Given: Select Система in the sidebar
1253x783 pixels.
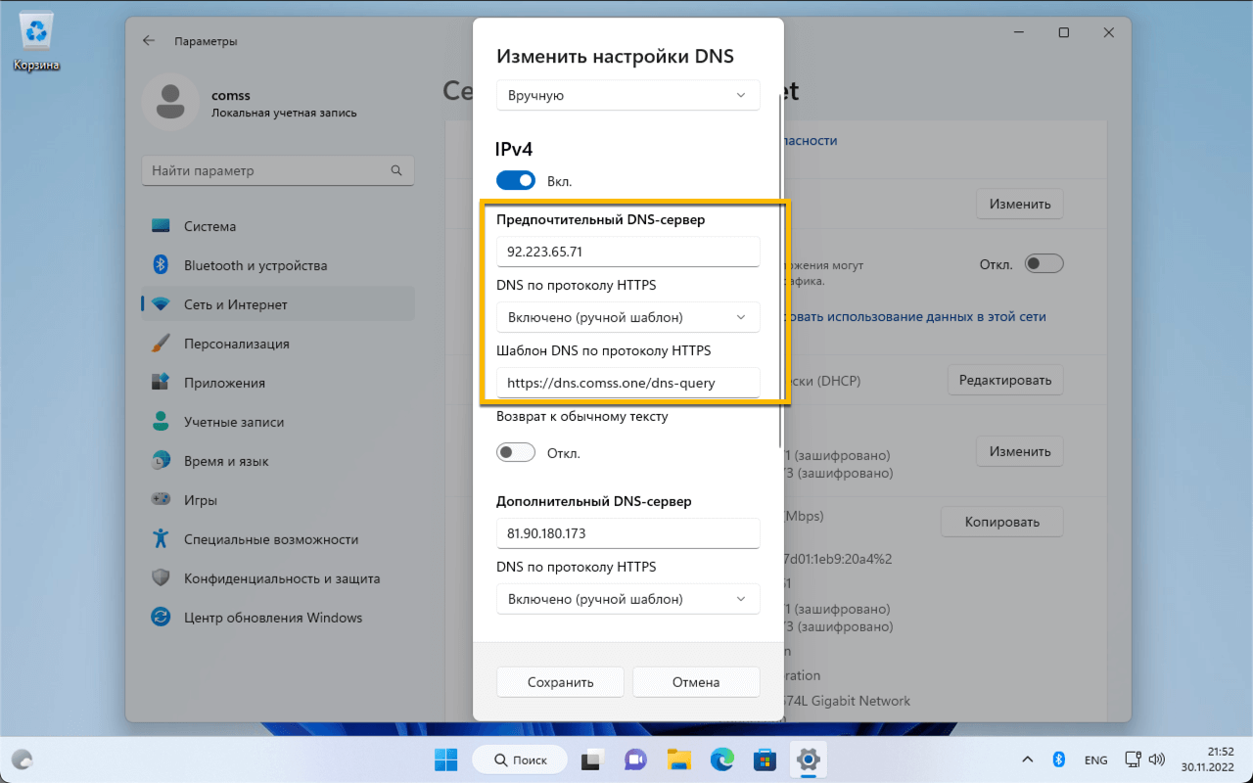Looking at the screenshot, I should (x=278, y=226).
